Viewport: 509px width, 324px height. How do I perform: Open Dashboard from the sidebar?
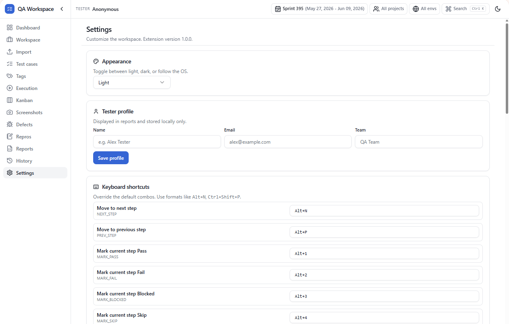coord(35,28)
